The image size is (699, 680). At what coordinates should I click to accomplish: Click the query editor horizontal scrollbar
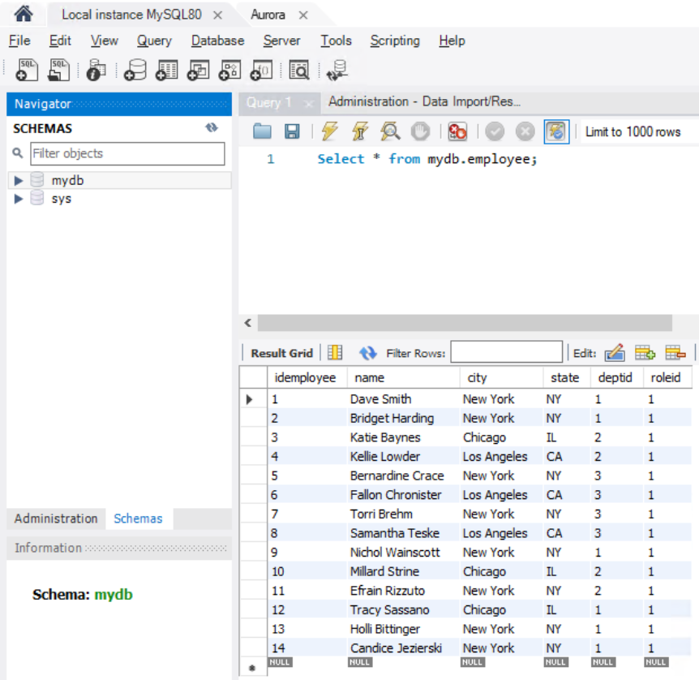[x=464, y=323]
